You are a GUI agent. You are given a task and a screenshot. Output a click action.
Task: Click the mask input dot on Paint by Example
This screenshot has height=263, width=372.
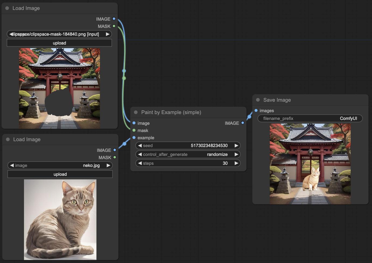click(134, 130)
